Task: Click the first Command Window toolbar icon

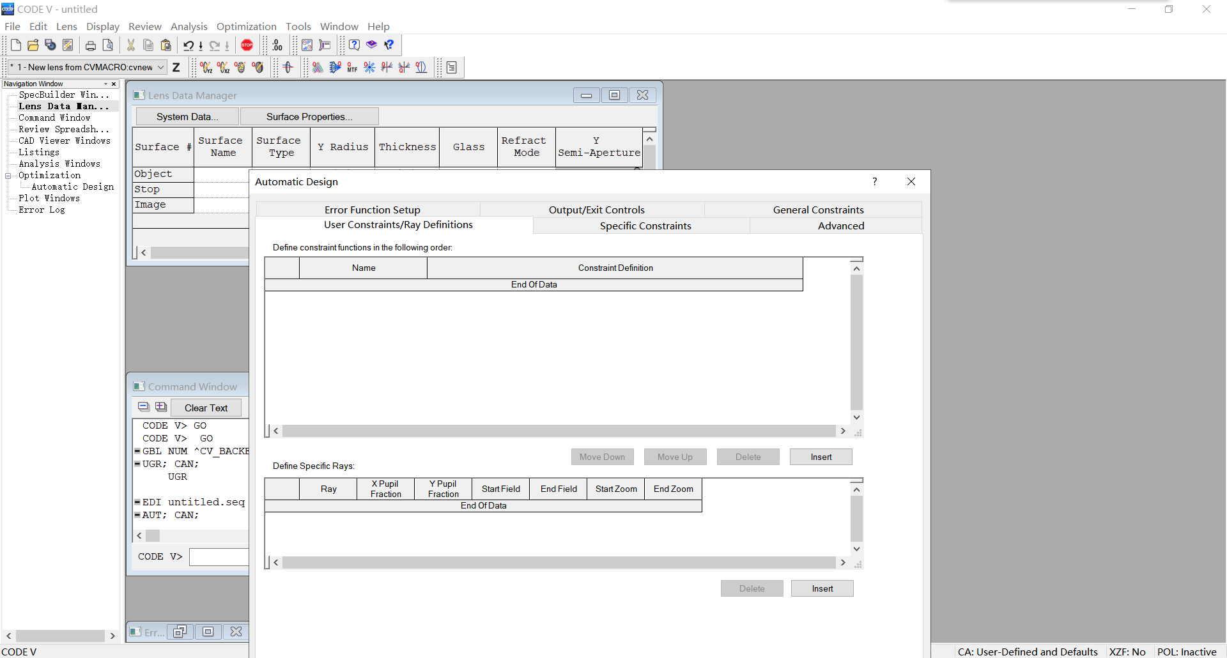Action: pos(144,407)
